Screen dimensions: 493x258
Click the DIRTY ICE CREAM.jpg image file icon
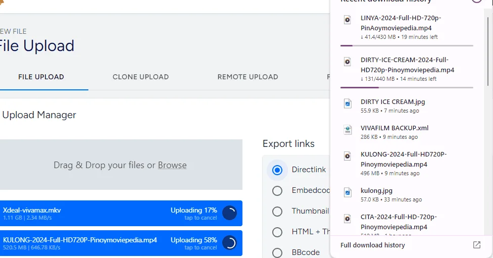pos(348,104)
